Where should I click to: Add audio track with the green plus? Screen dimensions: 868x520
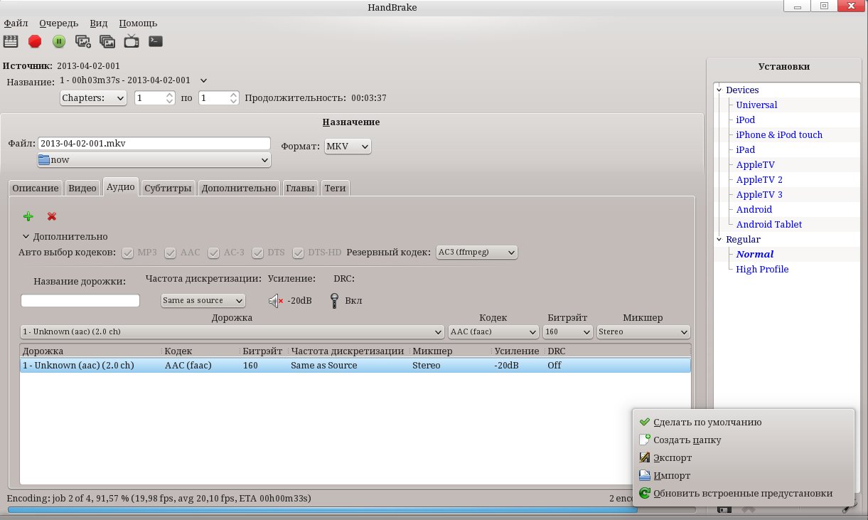[28, 216]
